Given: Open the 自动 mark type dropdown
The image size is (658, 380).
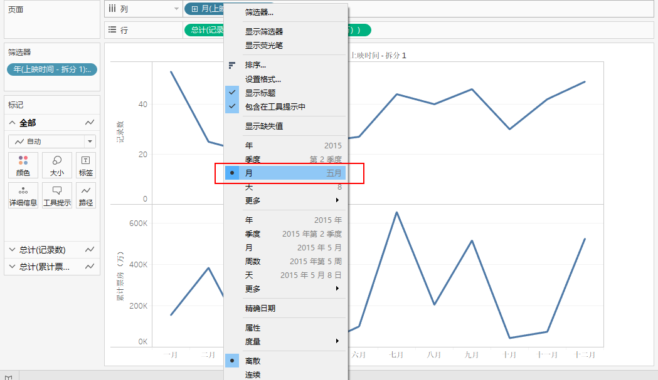Looking at the screenshot, I should click(51, 141).
